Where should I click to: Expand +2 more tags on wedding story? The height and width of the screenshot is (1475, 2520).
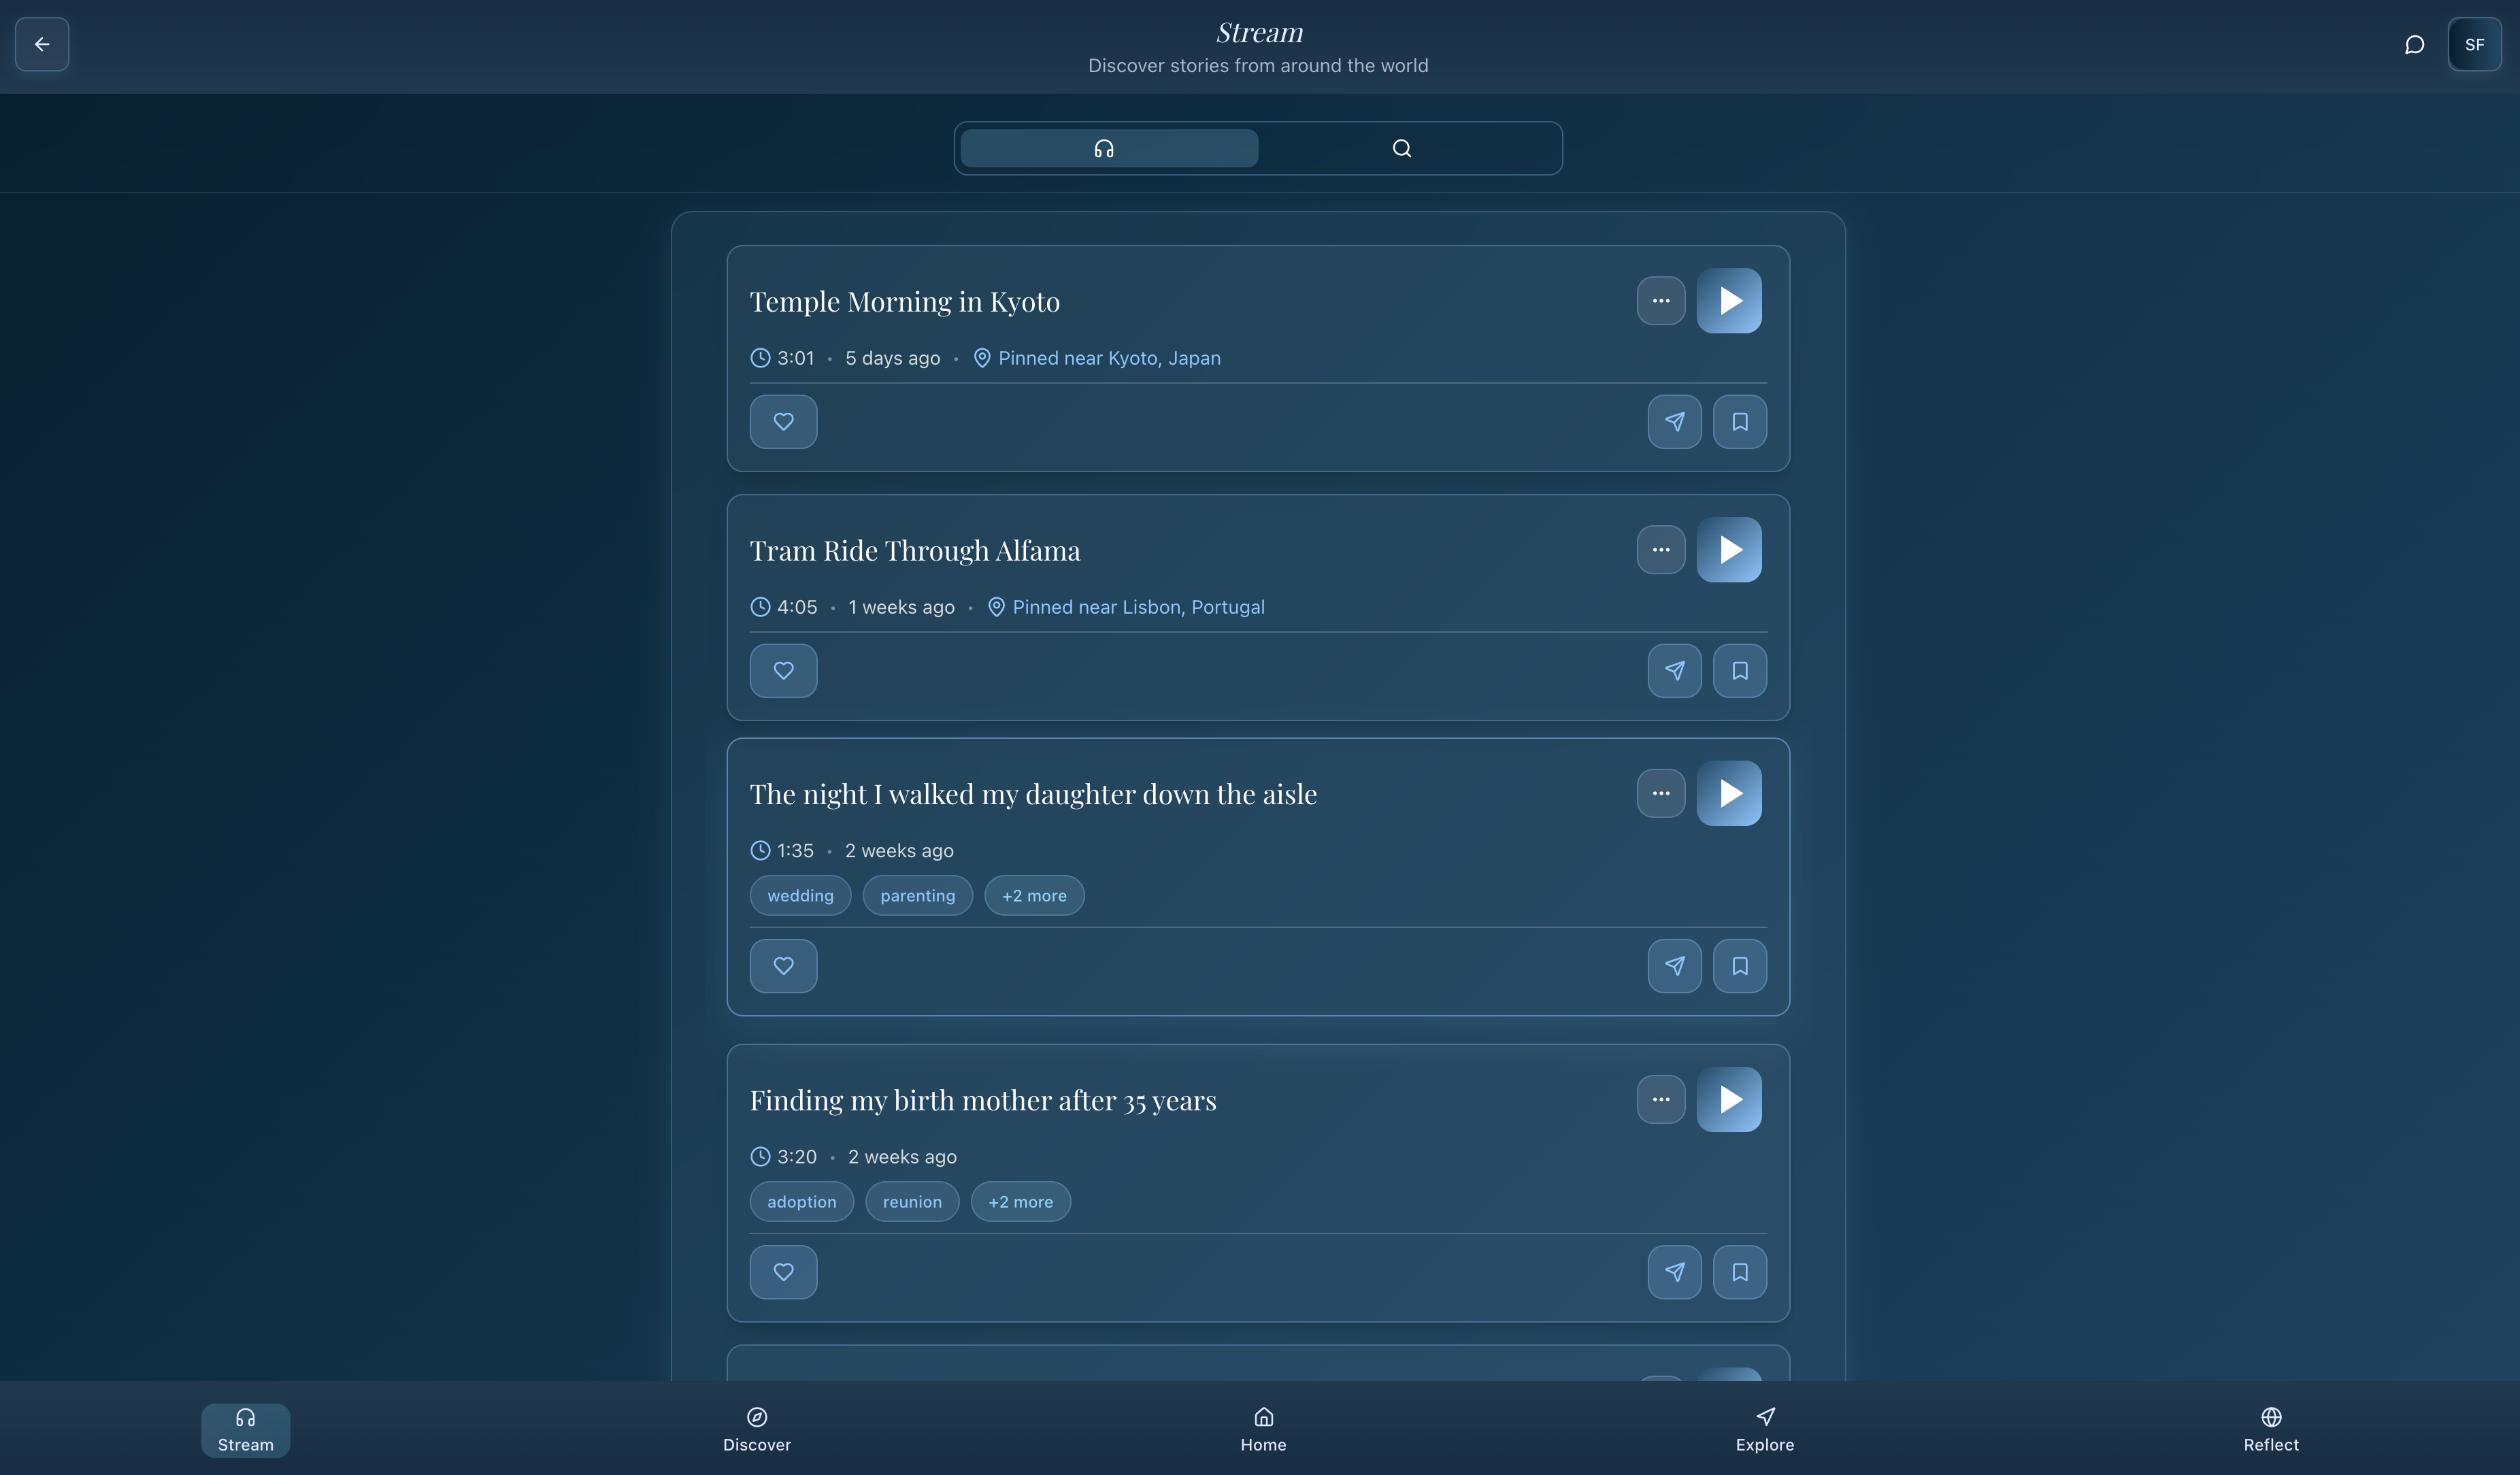(x=1033, y=895)
